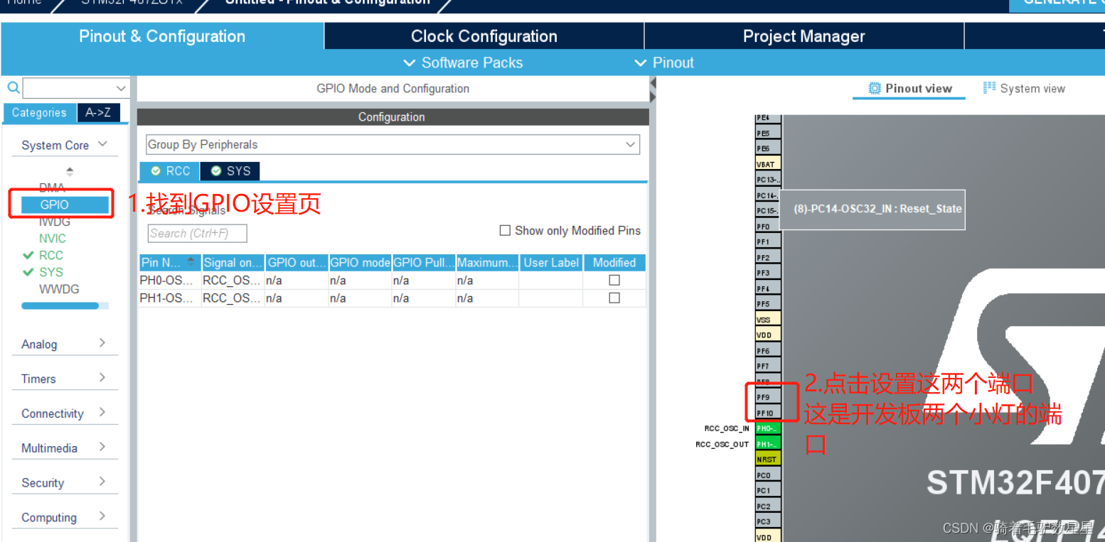Click the PF6 pin on the chip
Screen dimensions: 1105x542
[x=768, y=351]
